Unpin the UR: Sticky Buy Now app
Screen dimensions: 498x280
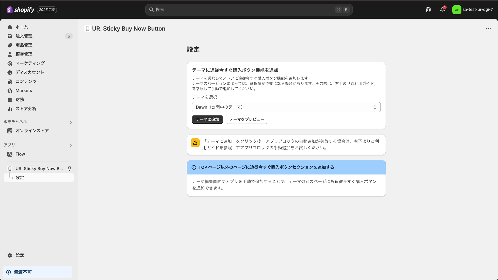(70, 169)
